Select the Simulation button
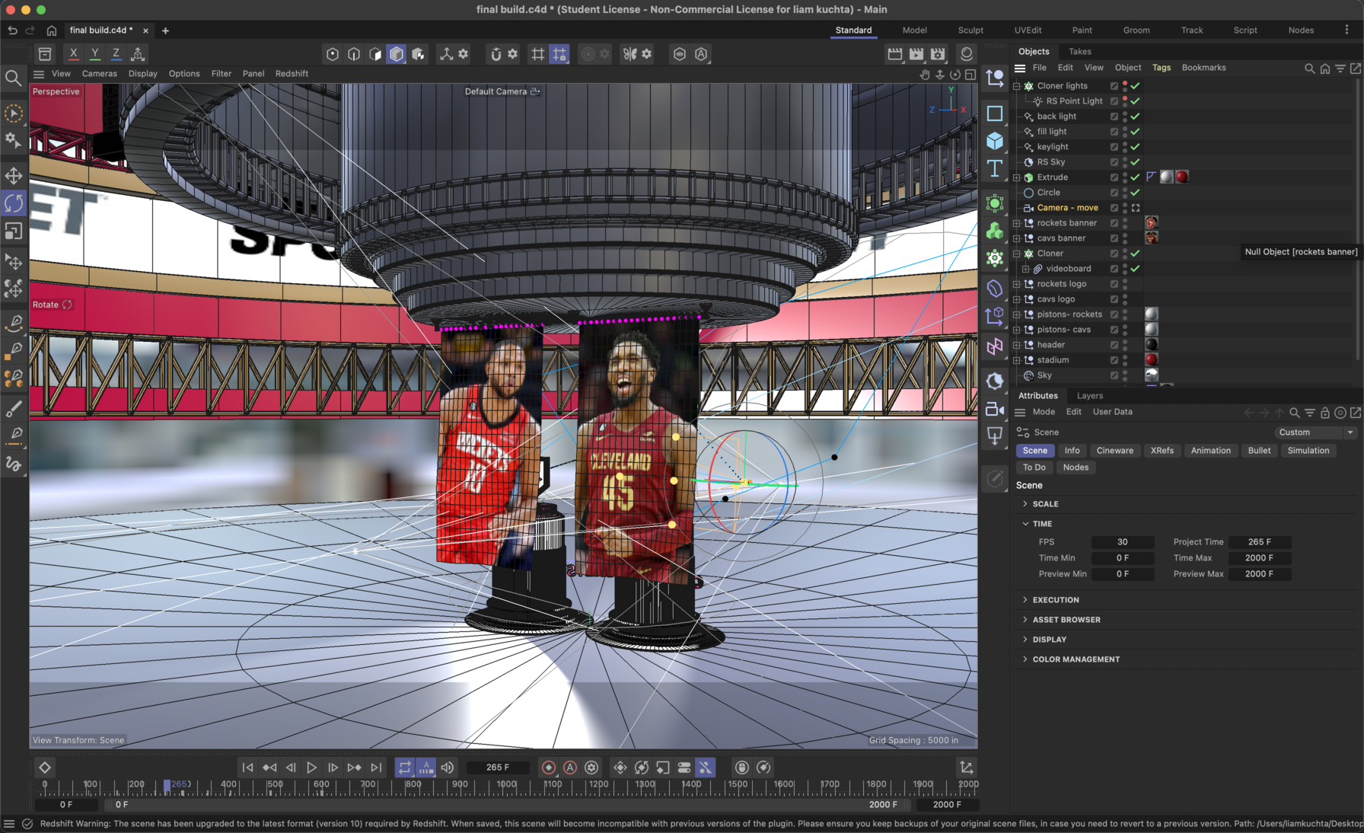Image resolution: width=1364 pixels, height=833 pixels. [1308, 451]
